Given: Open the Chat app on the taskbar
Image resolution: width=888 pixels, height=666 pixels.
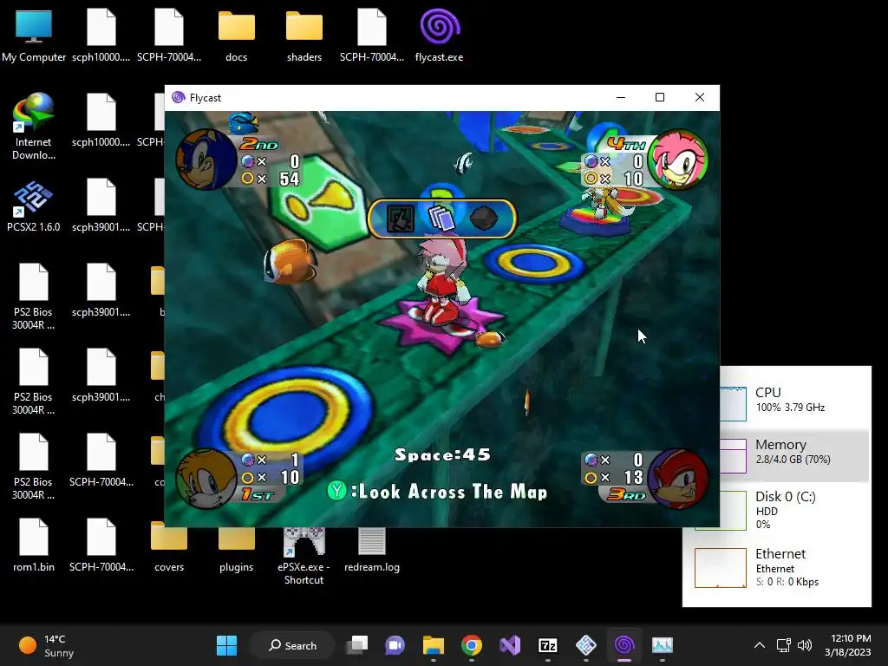Looking at the screenshot, I should pos(395,645).
